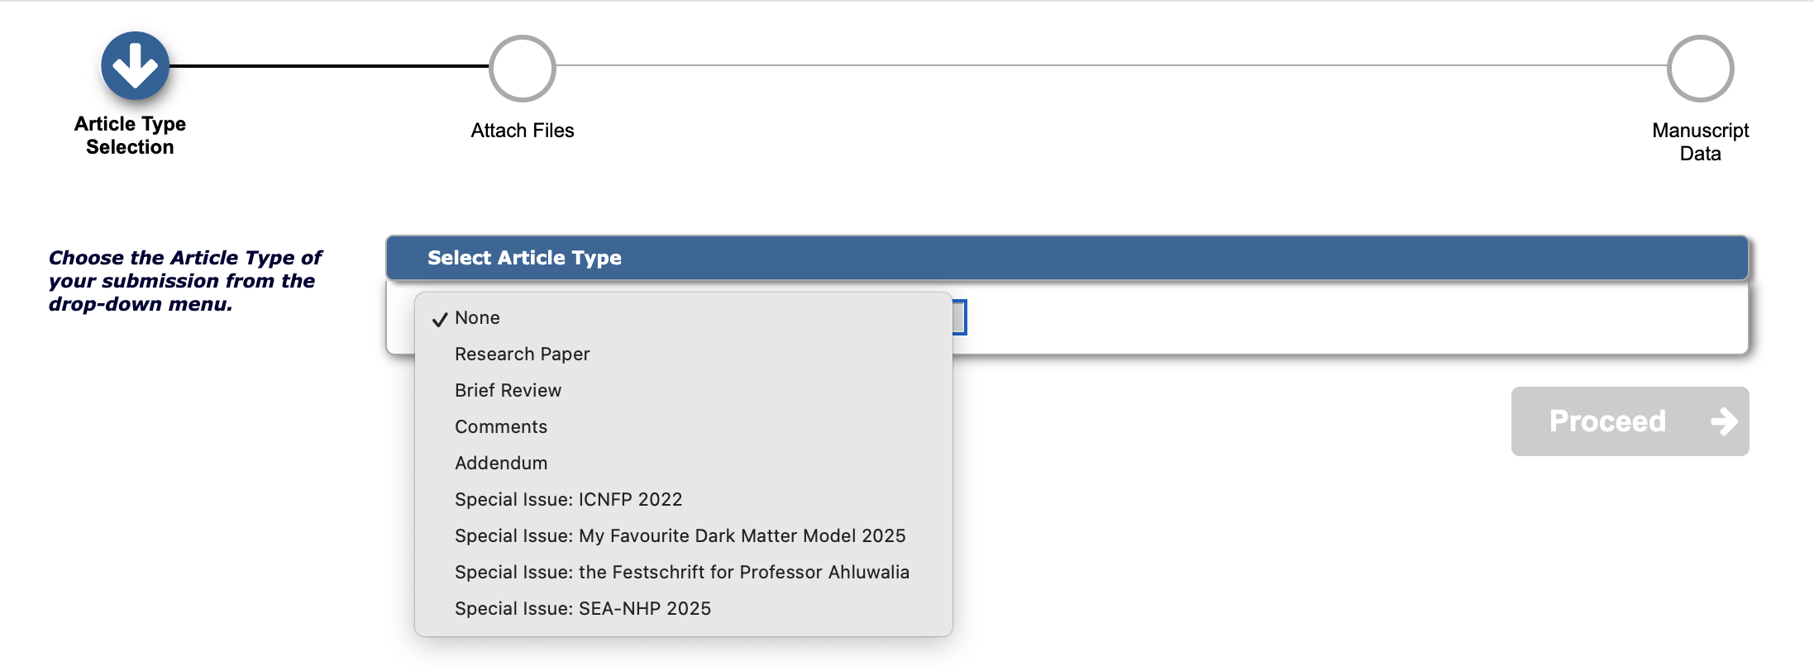
Task: Click the Attach Files step label
Action: (523, 131)
